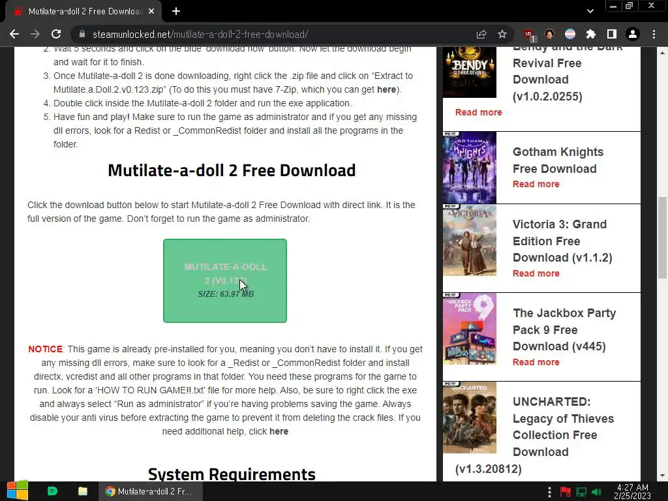
Task: Click the Bendy cover thumbnail
Action: [470, 72]
